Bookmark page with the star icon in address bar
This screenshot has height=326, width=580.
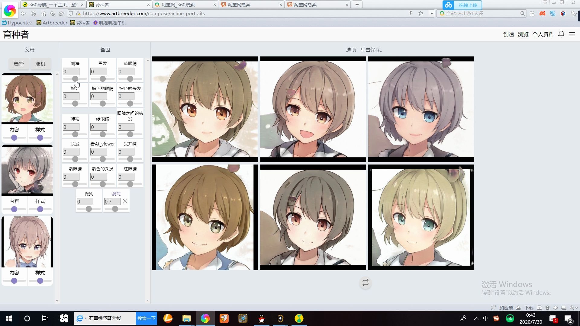point(421,13)
